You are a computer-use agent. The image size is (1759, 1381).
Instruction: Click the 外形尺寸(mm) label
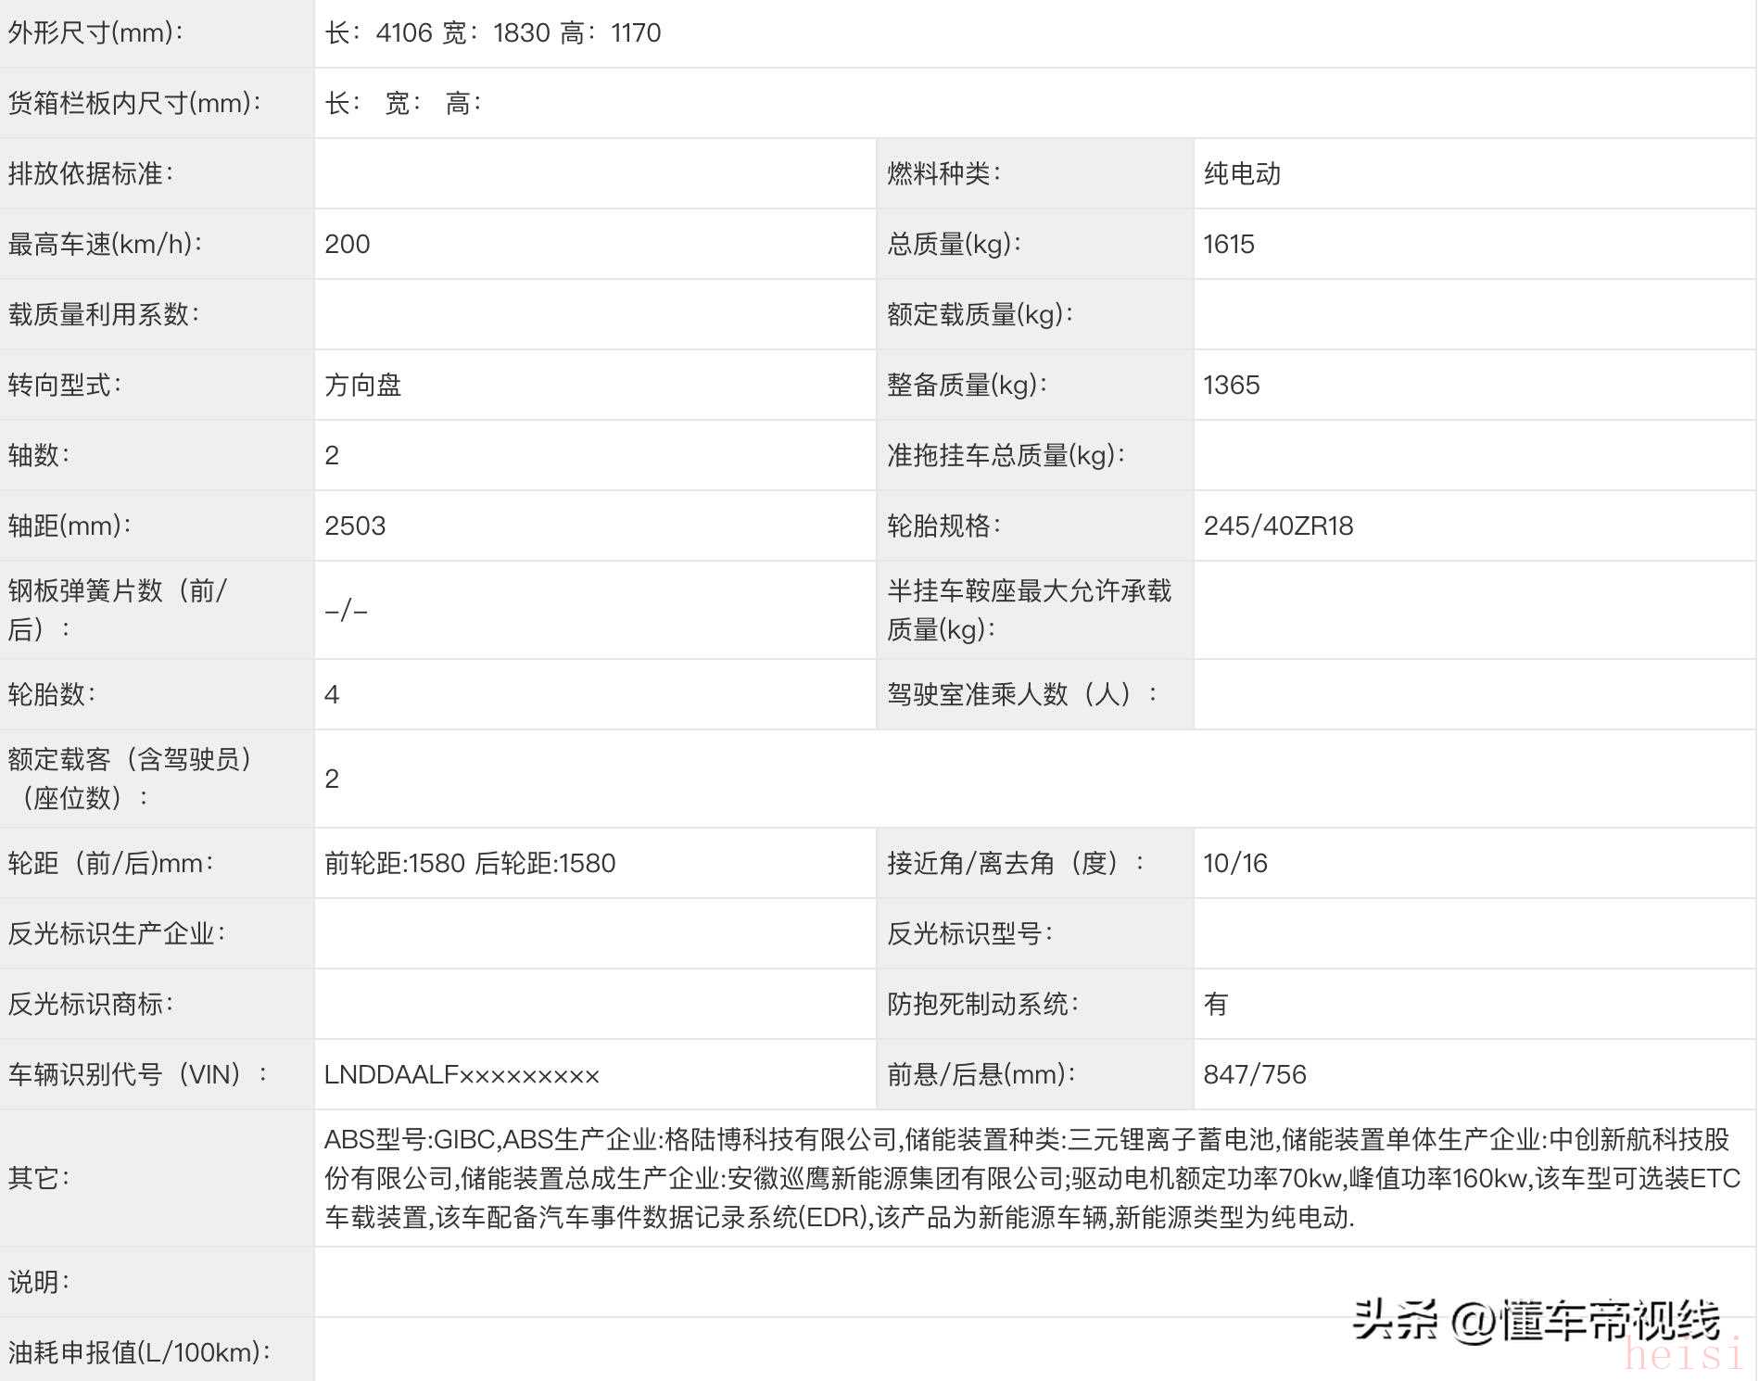tap(95, 33)
